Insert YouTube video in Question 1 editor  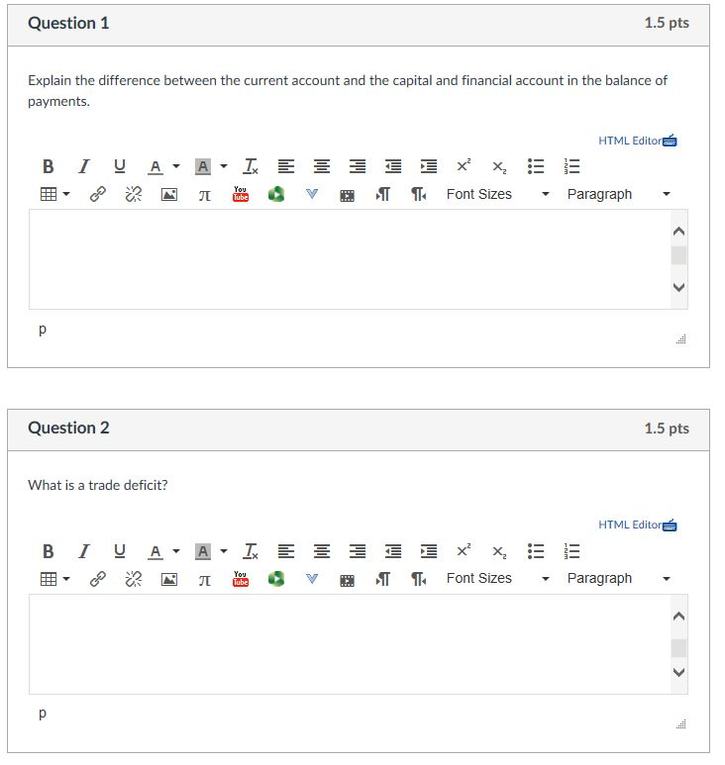point(241,194)
